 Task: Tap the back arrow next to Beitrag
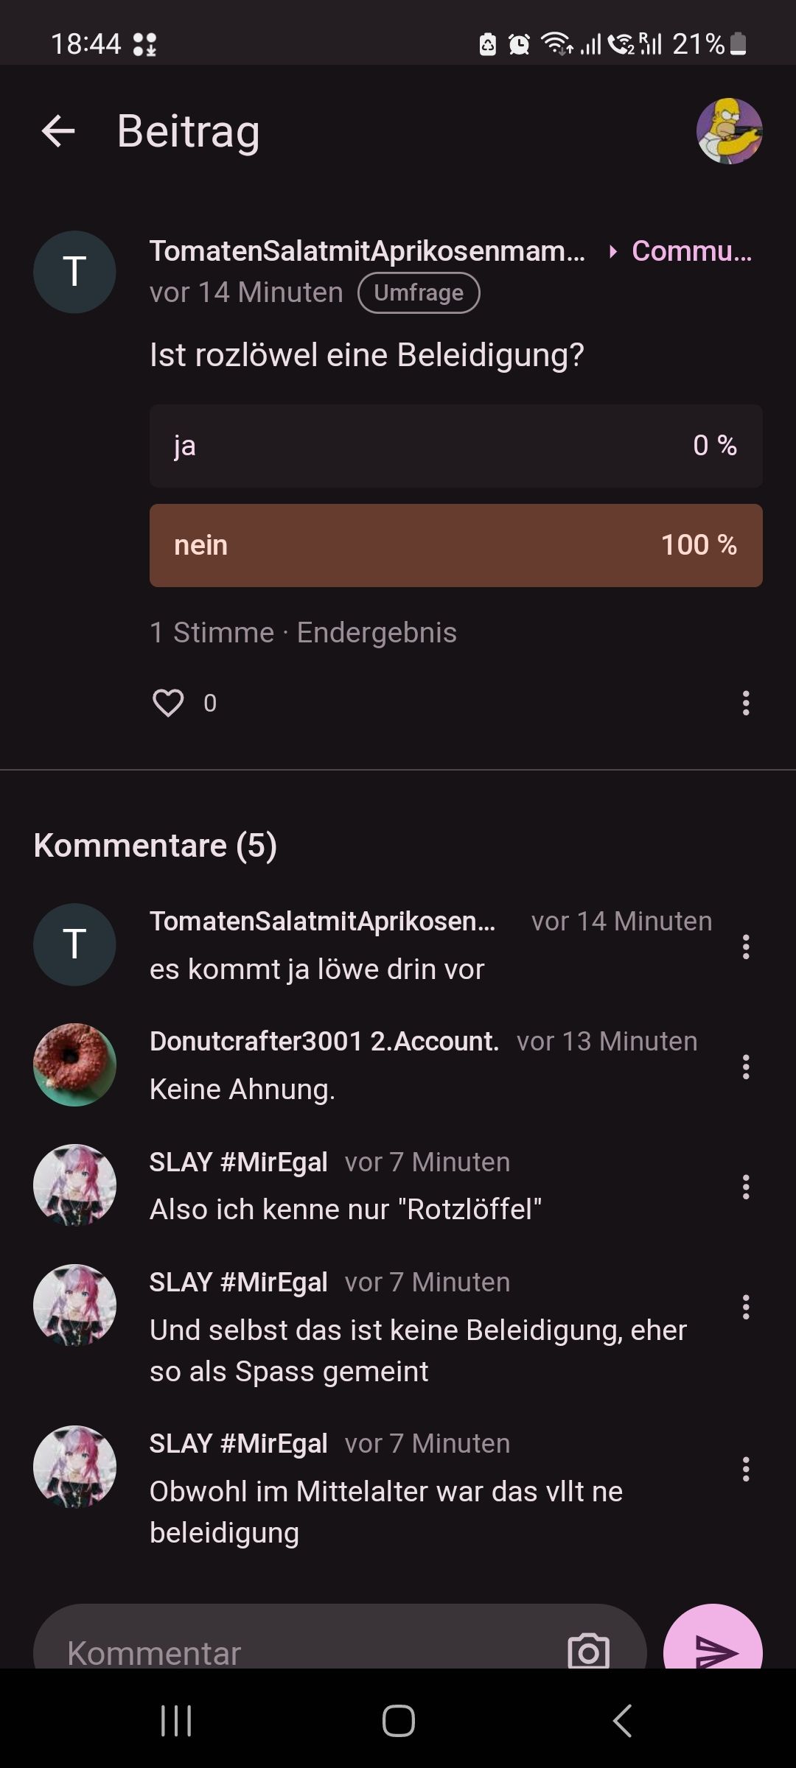(58, 131)
